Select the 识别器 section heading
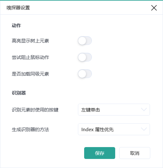Image resolution: width=163 pixels, height=168 pixels. 19,93
